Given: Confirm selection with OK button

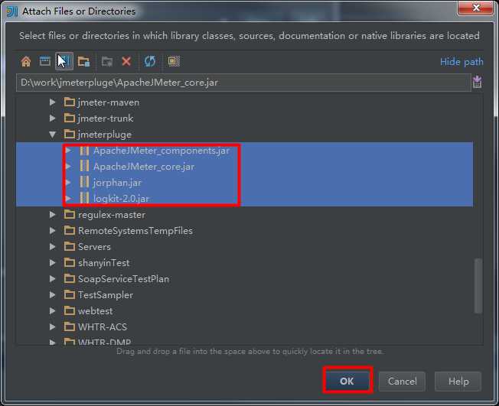Looking at the screenshot, I should pyautogui.click(x=347, y=381).
